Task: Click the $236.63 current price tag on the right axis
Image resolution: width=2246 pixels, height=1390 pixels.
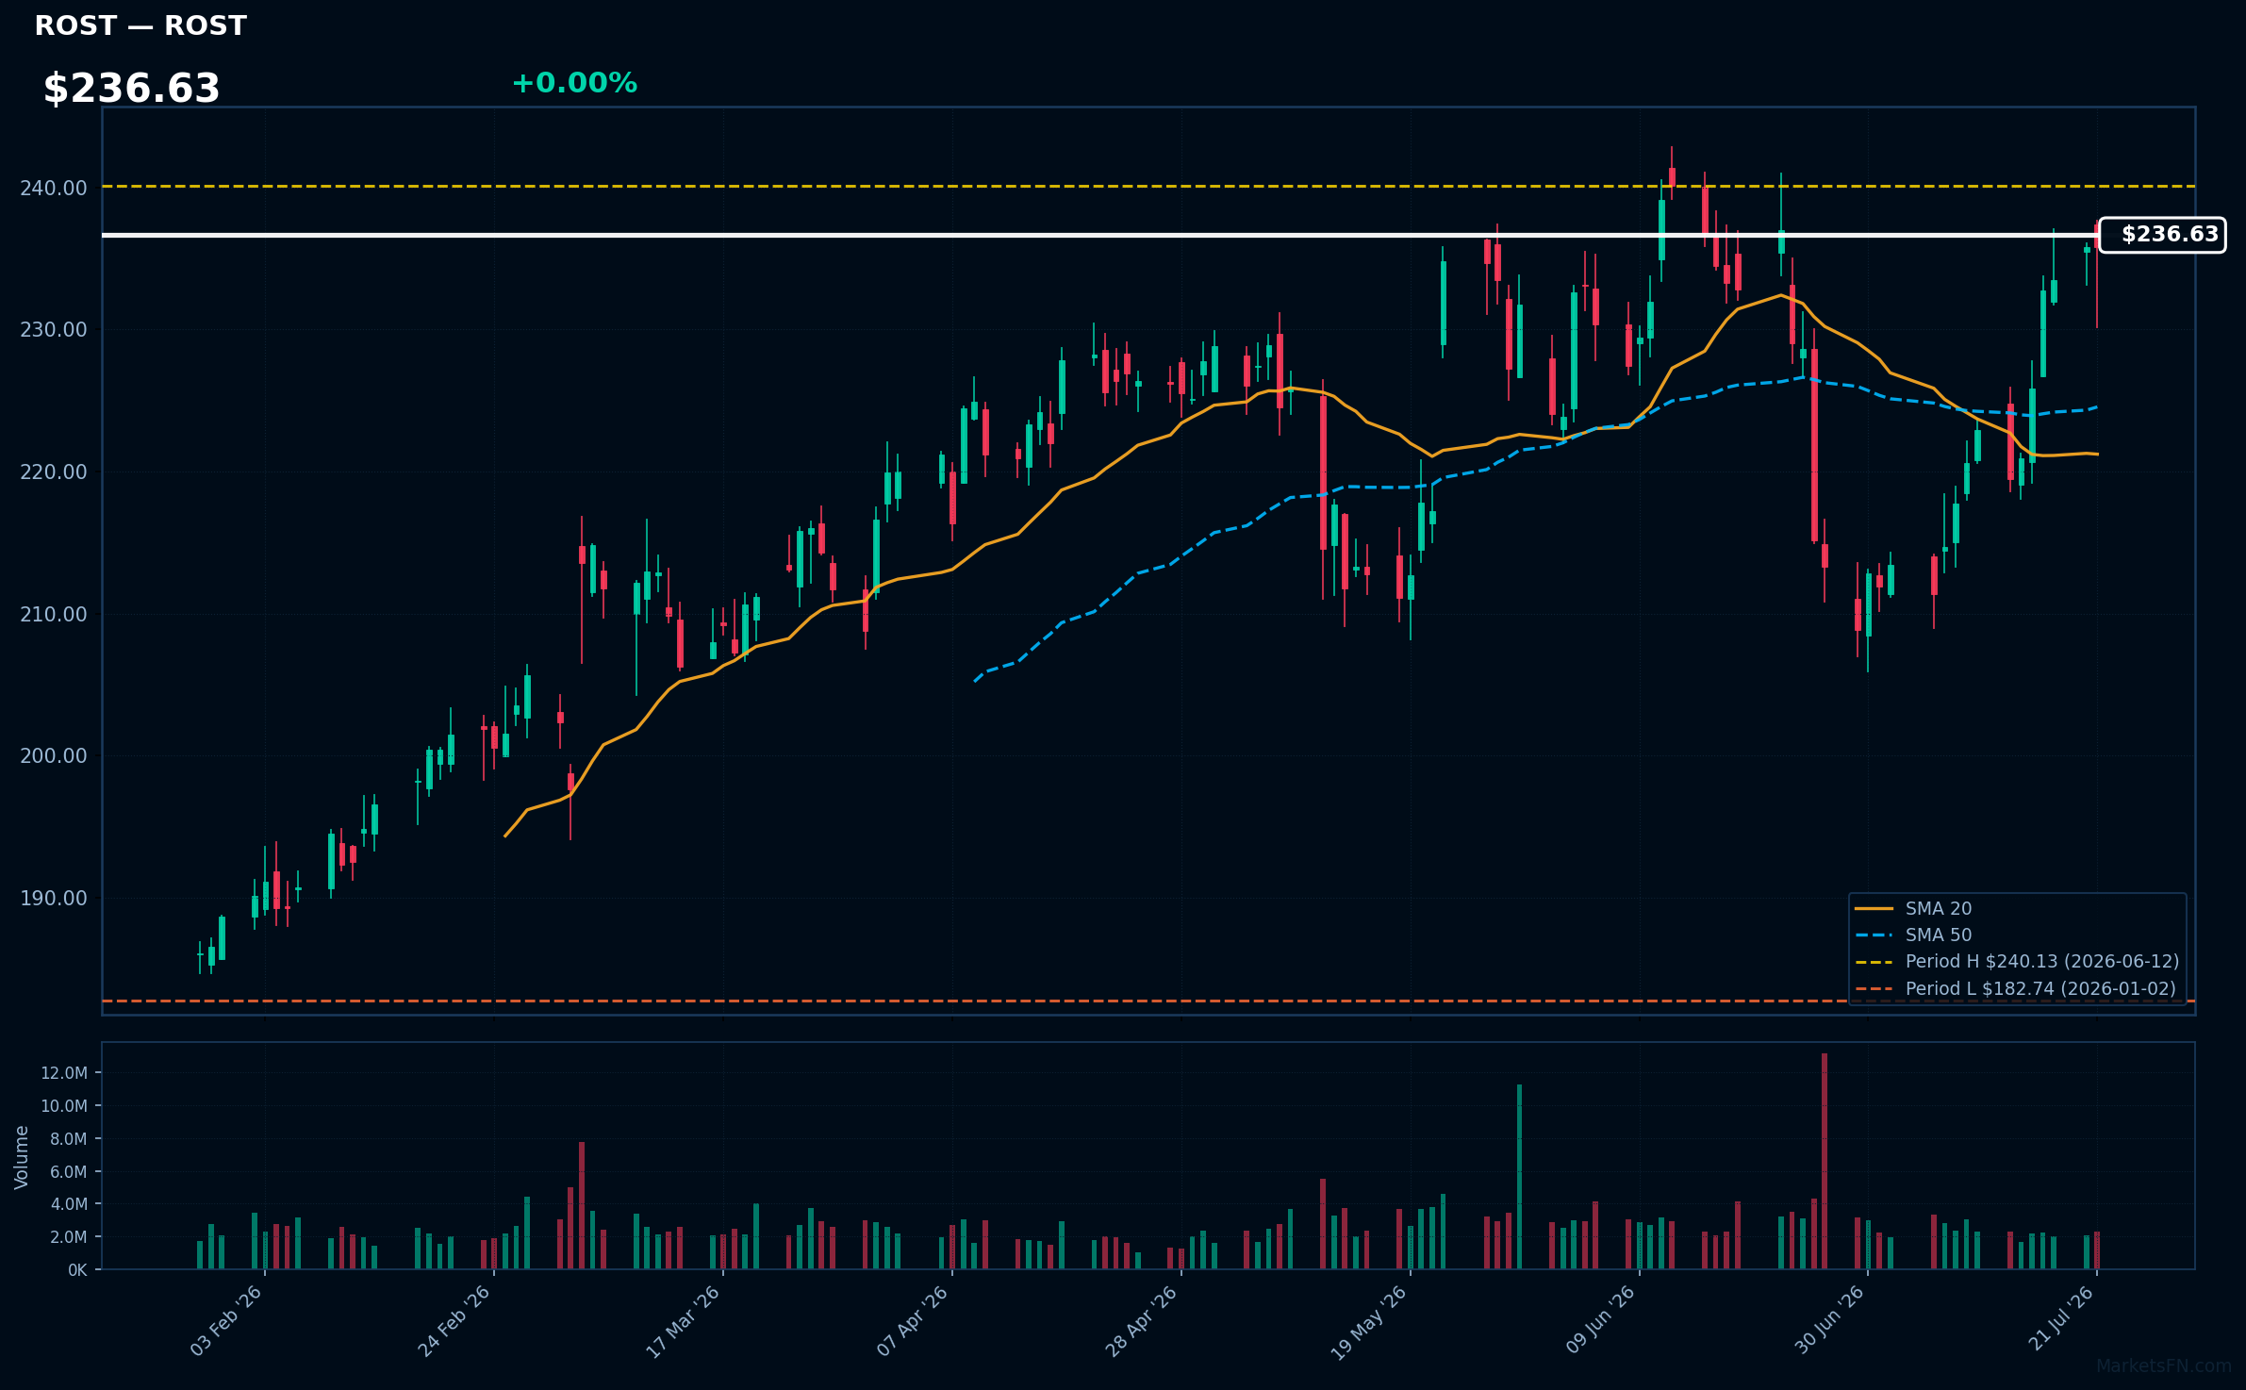Action: [x=2162, y=235]
